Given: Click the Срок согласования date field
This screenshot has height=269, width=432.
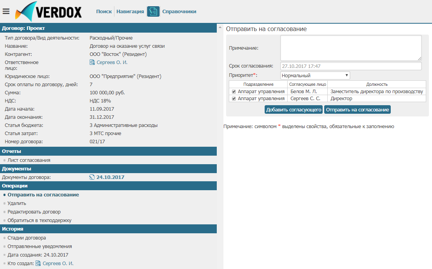Looking at the screenshot, I should click(351, 66).
